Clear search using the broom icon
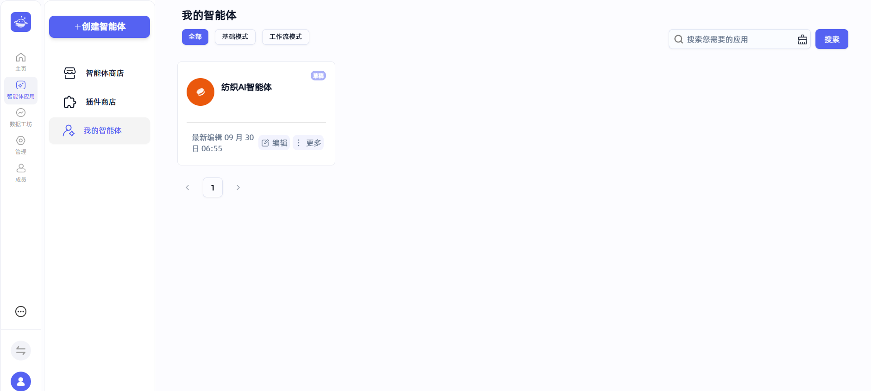Screen dimensions: 871x391 pos(802,39)
